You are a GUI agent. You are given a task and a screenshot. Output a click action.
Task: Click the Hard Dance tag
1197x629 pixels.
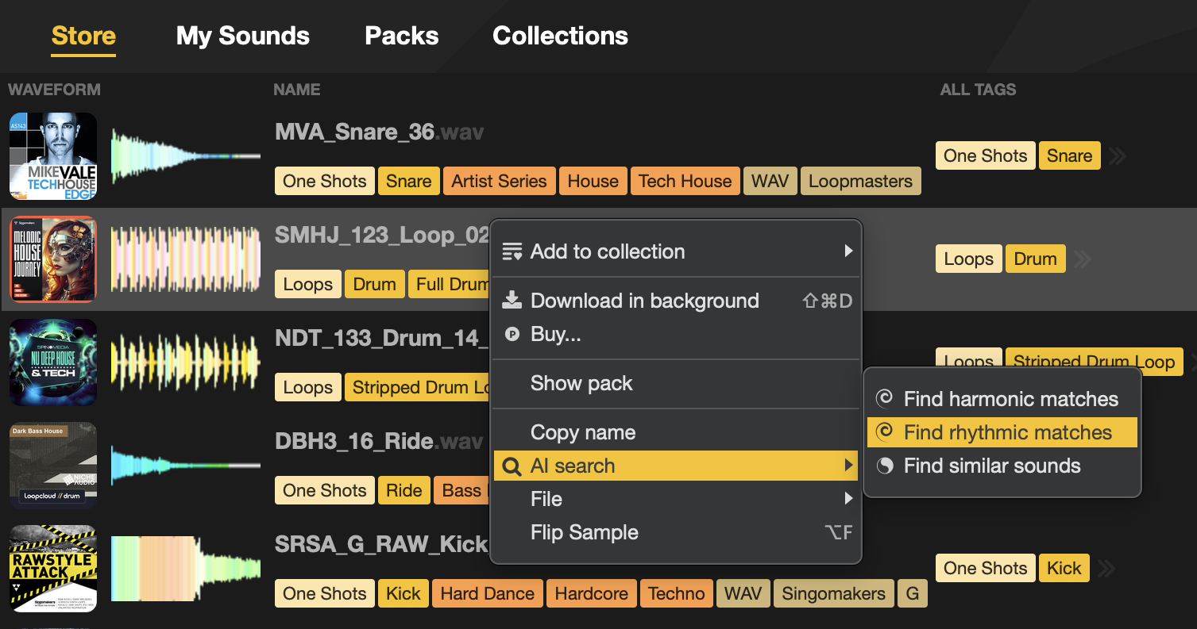point(487,593)
